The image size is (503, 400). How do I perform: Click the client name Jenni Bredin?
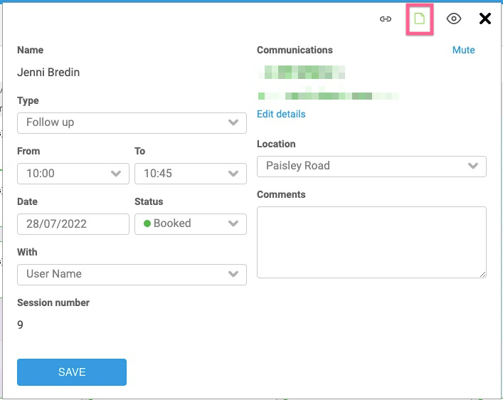[x=49, y=72]
